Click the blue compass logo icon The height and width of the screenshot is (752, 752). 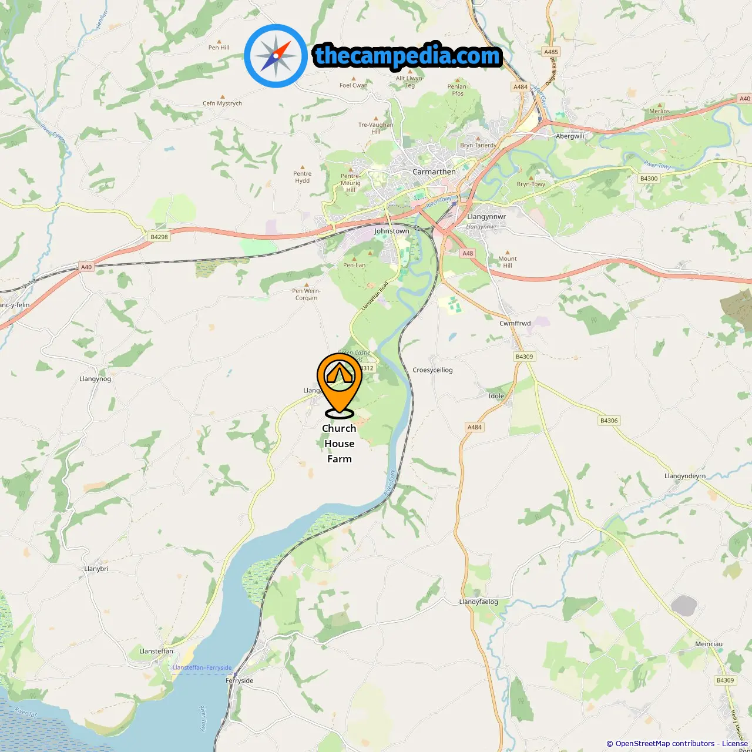(276, 56)
